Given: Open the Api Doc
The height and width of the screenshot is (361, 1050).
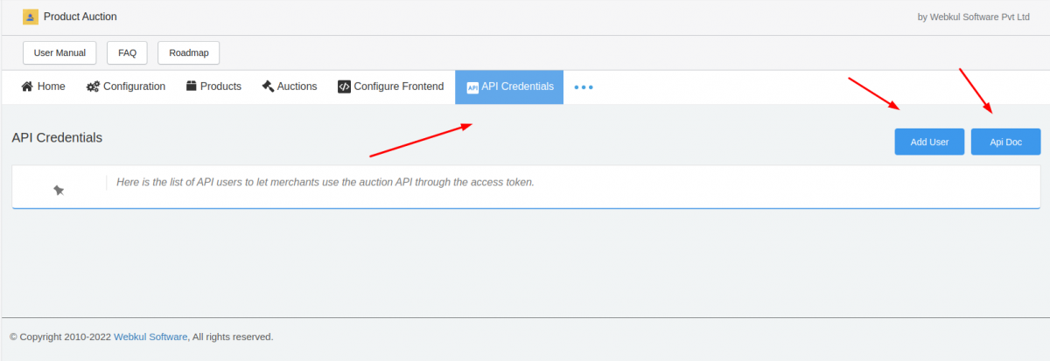Looking at the screenshot, I should 1005,142.
